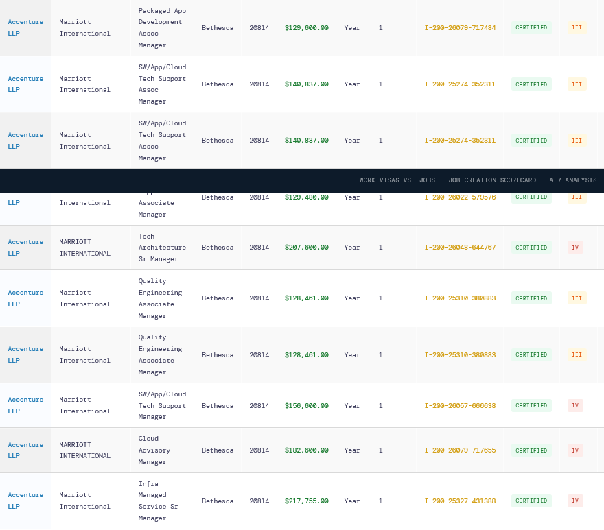Select the $129,480.00 salary cell
This screenshot has height=530, width=604.
[307, 197]
